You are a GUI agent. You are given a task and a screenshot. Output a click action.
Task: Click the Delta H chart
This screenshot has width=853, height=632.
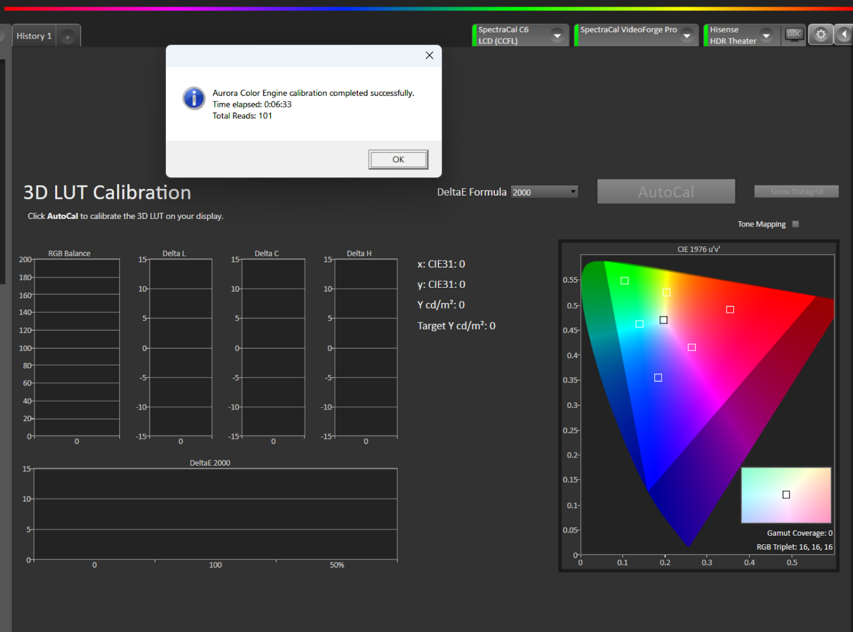click(x=366, y=348)
